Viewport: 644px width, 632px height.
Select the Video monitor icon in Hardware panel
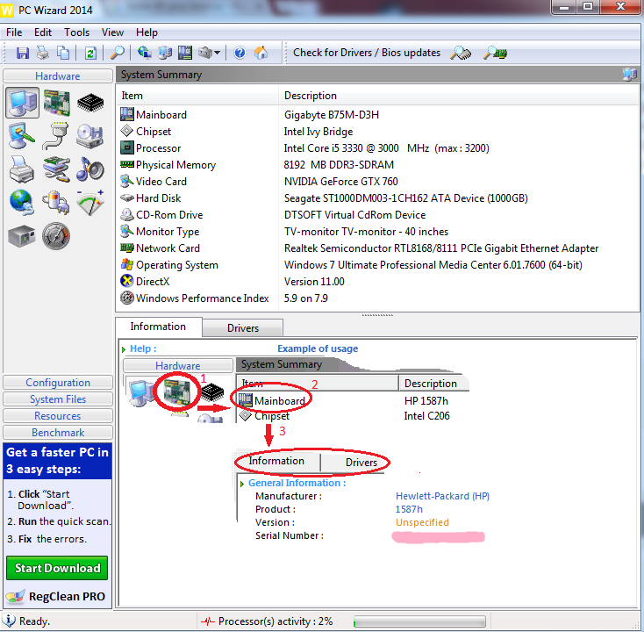coord(22,136)
